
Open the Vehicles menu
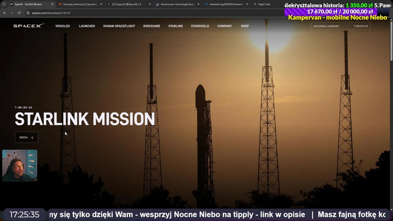click(63, 26)
